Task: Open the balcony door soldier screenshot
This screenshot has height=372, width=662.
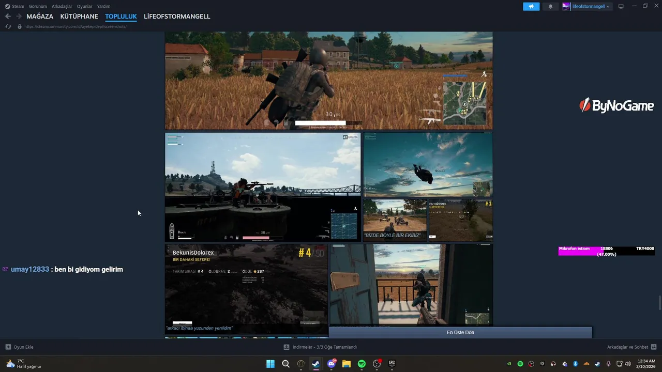Action: (x=412, y=285)
